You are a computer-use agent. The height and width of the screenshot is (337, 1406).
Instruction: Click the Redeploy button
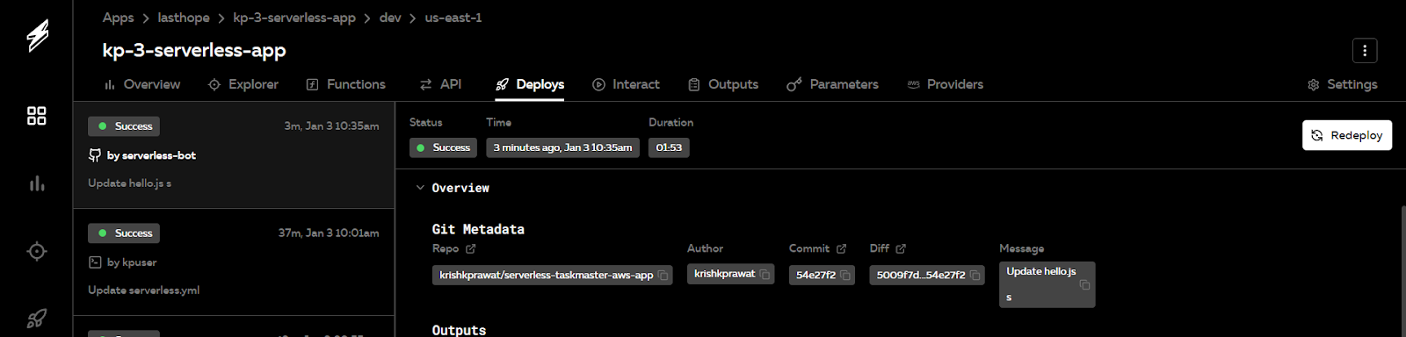click(1347, 135)
